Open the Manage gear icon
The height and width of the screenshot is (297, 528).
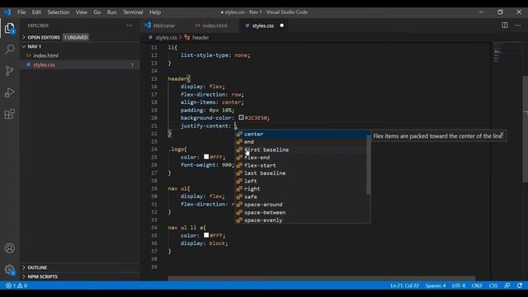tap(10, 270)
